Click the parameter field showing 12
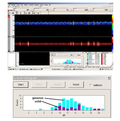This screenshot has width=120, height=121. (64, 10)
